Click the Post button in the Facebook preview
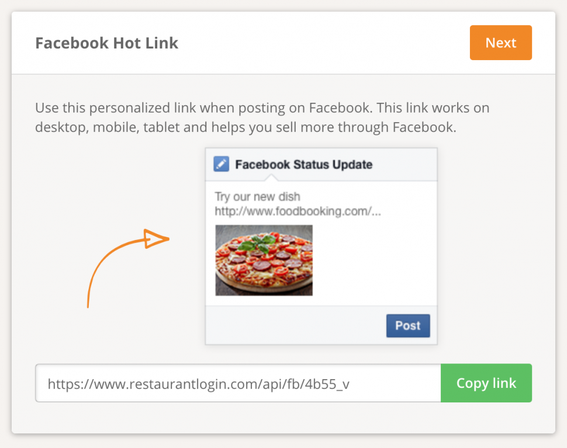 pos(407,325)
